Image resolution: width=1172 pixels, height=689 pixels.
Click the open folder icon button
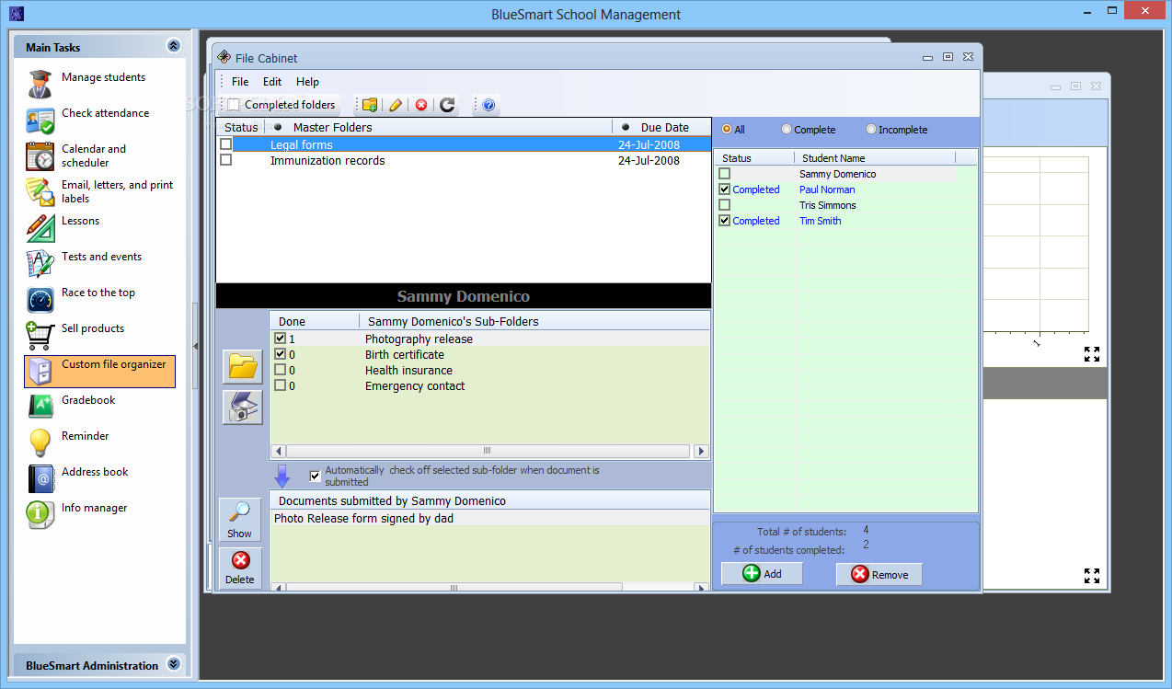[242, 367]
